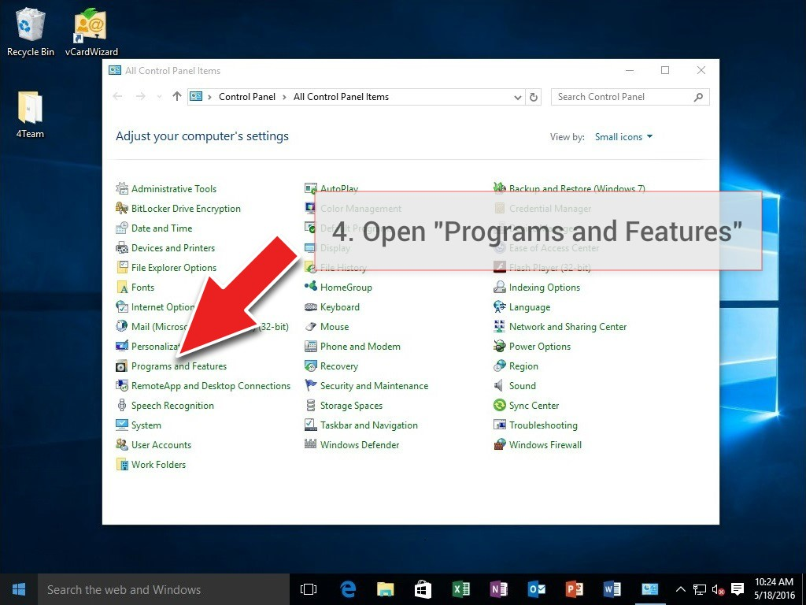Viewport: 806px width, 605px height.
Task: Open Programs and Features item
Action: click(x=179, y=366)
